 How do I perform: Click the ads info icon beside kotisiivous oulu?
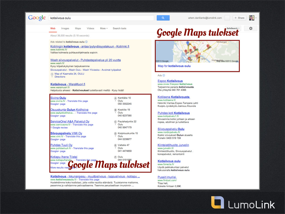(x=86, y=42)
